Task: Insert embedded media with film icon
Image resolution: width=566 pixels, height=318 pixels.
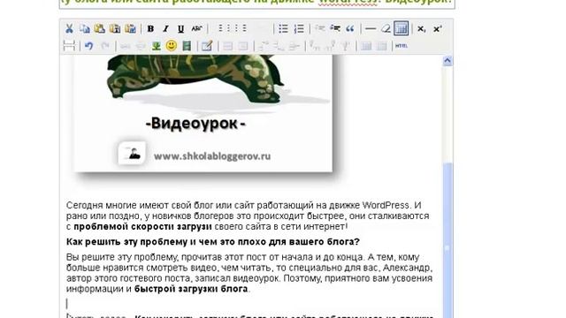Action: click(187, 46)
